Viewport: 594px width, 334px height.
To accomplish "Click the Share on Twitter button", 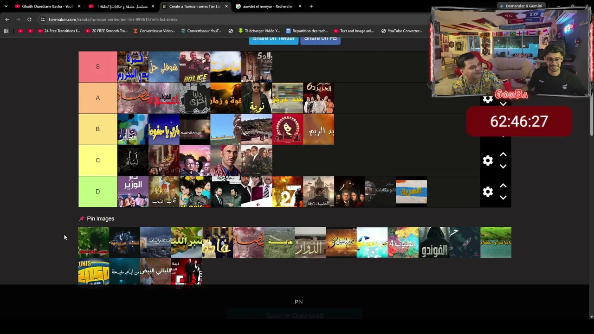I will pyautogui.click(x=273, y=39).
